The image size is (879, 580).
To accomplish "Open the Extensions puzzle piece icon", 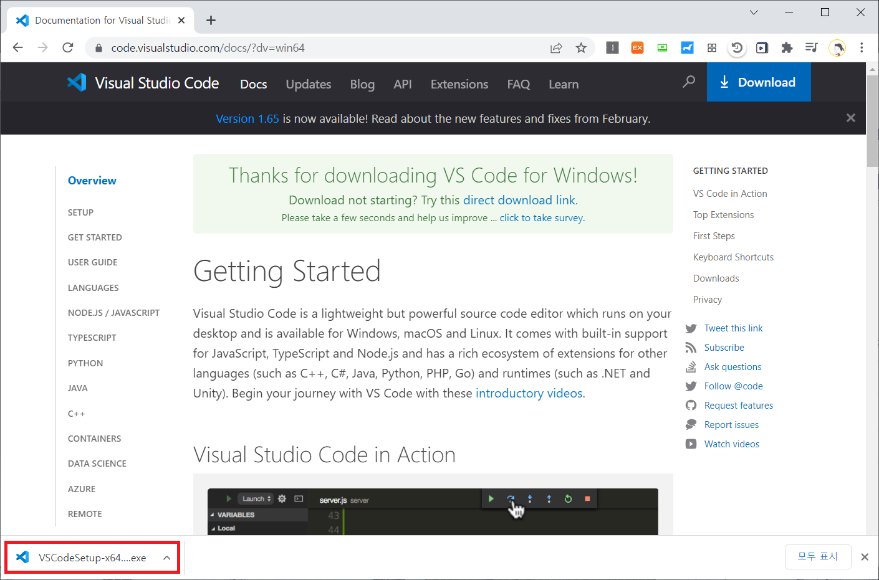I will coord(787,48).
